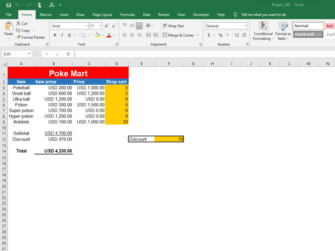Expand Merge & Center dropdown arrow

coord(198,35)
